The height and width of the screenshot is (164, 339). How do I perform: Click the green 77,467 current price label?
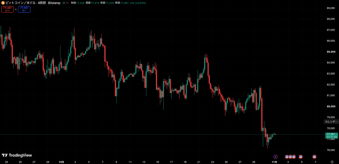(332, 135)
